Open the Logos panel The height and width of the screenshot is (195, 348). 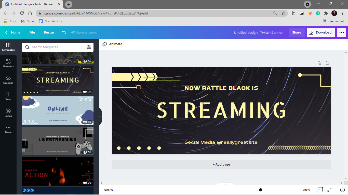(8, 113)
